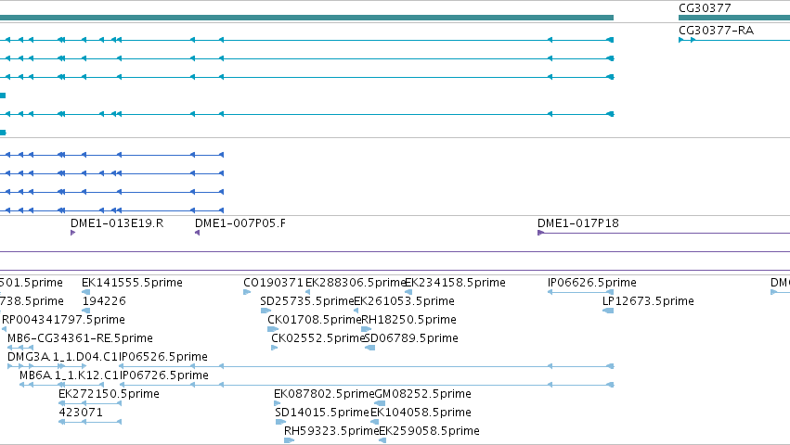790x445 pixels.
Task: Click the EK261053.5prime label
Action: click(404, 301)
